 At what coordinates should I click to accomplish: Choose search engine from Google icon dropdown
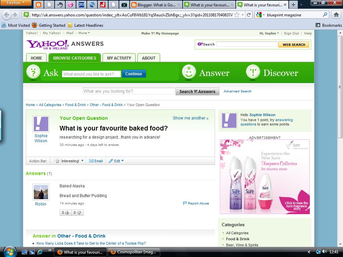[x=260, y=15]
